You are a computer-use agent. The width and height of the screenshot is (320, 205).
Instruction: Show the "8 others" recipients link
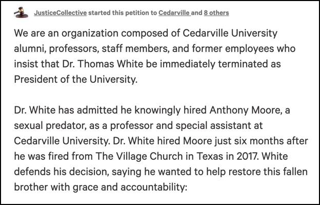tap(216, 13)
